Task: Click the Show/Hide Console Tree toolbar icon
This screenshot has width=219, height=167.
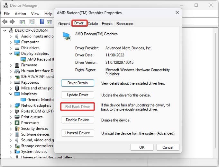Action: (x=22, y=22)
